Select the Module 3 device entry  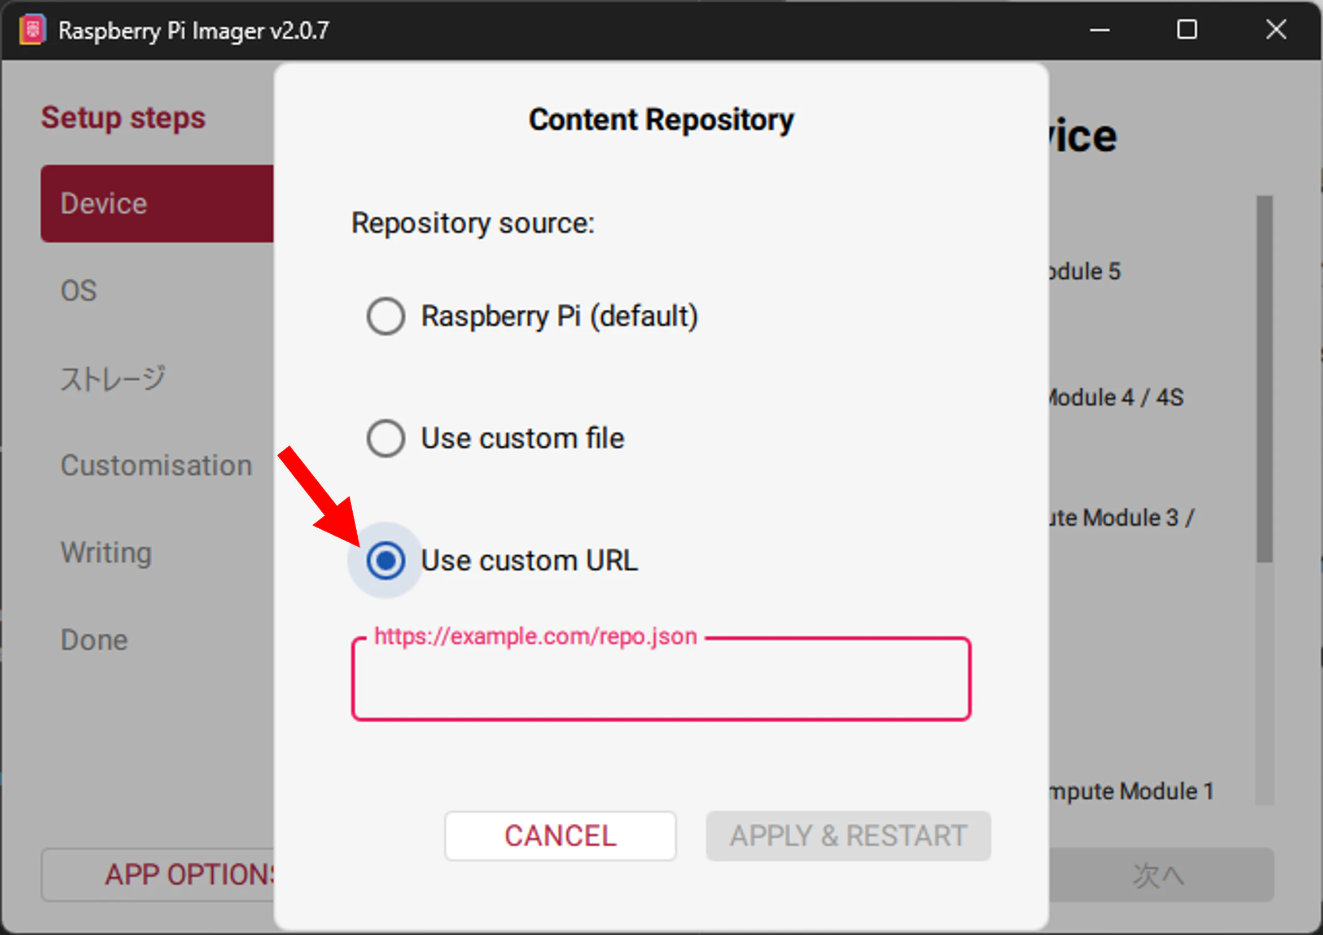click(x=1122, y=518)
